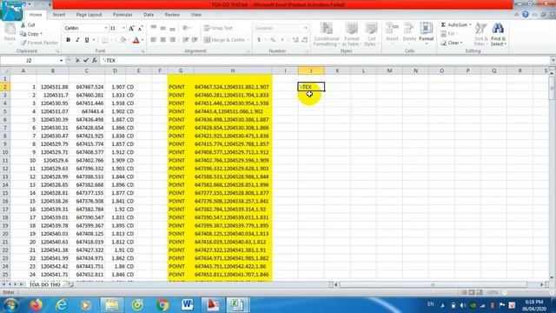
Task: Open Find & Select
Action: pyautogui.click(x=498, y=34)
